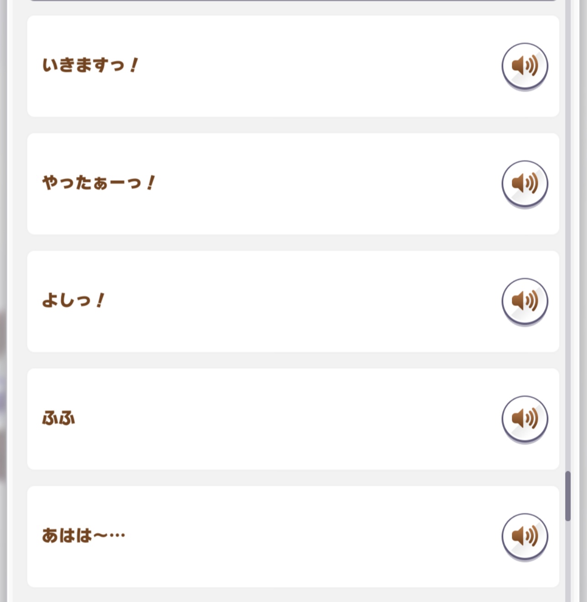Select the やったぁーっ！ voice card background
The height and width of the screenshot is (602, 587).
click(x=293, y=184)
